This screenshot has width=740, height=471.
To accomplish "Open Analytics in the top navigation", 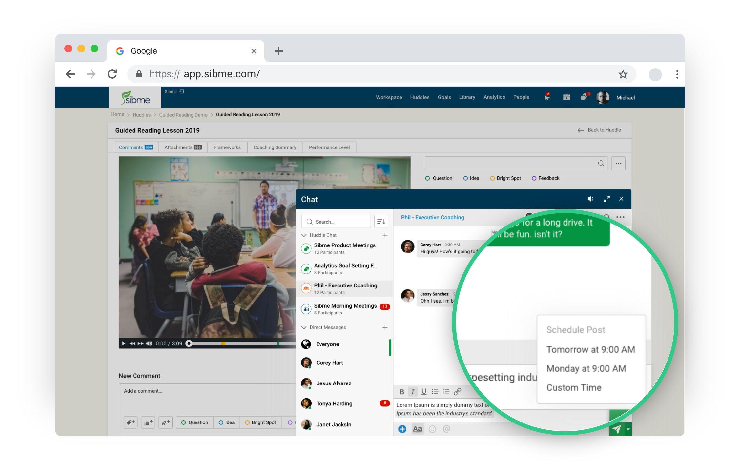I will tap(494, 97).
